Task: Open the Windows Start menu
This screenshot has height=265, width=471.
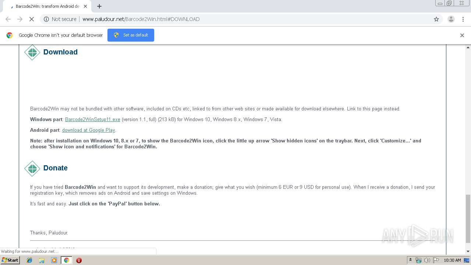Action: point(10,260)
